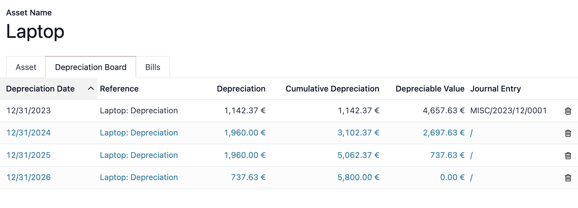
Task: Delete the 12/31/2023 depreciation line
Action: tap(568, 111)
